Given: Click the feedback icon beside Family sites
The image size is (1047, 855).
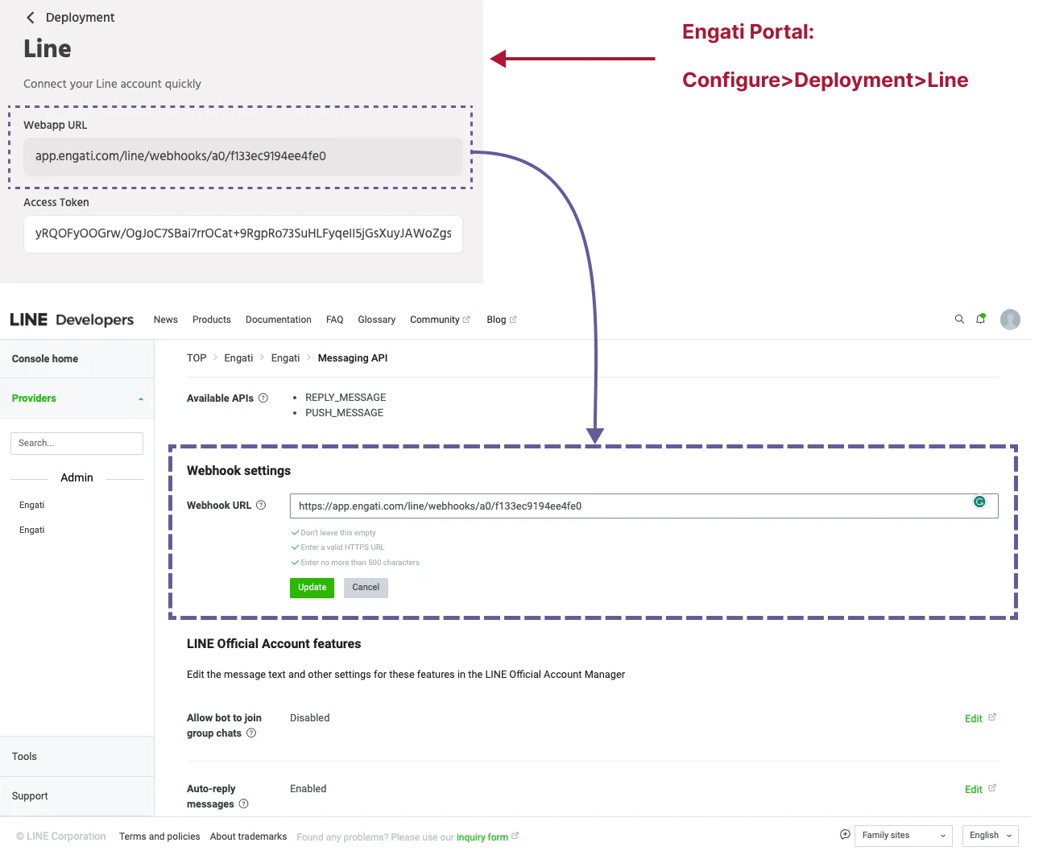Looking at the screenshot, I should (845, 835).
